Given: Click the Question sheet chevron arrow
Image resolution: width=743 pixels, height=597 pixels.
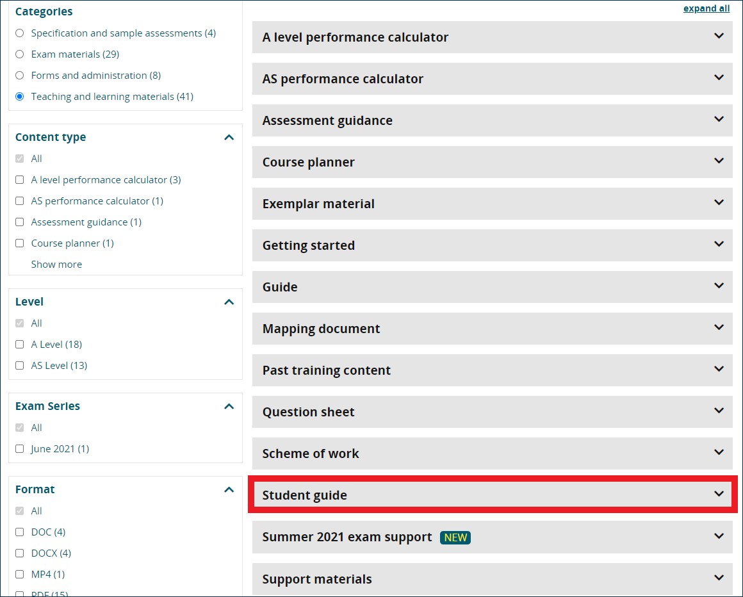Looking at the screenshot, I should (x=719, y=411).
